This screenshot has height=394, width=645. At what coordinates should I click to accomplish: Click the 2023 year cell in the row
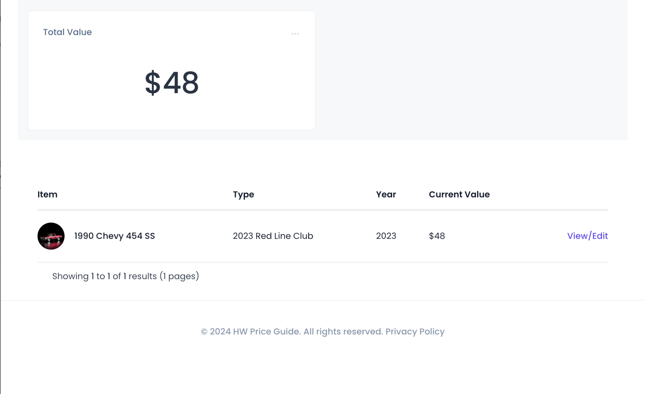386,236
